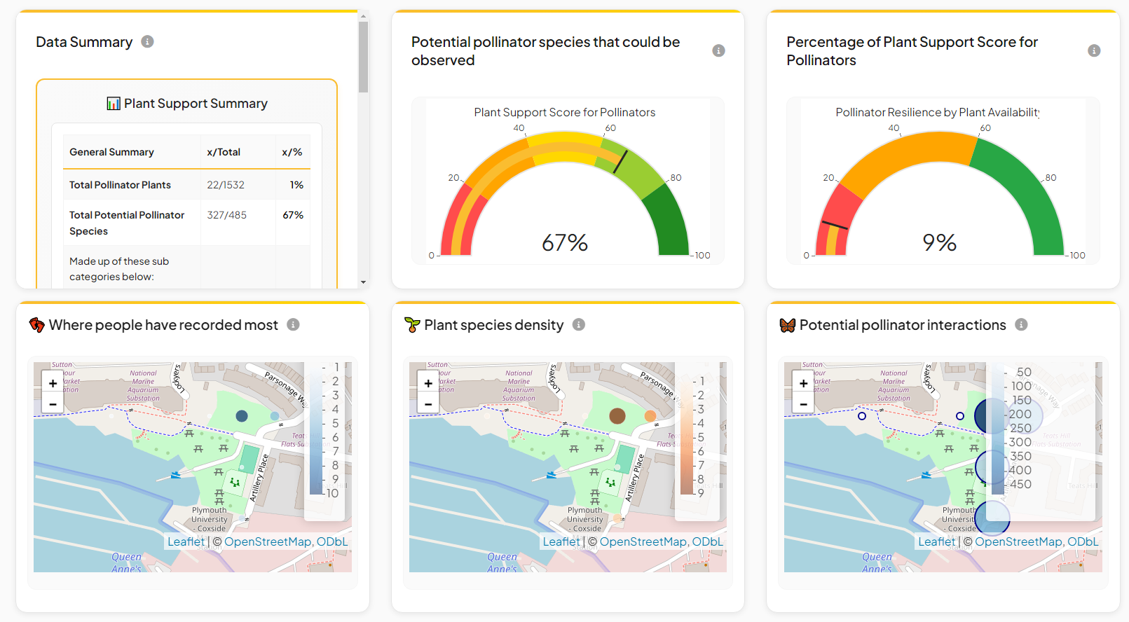Screen dimensions: 1129x622
Task: Zoom in on Plant species density map
Action: (x=428, y=383)
